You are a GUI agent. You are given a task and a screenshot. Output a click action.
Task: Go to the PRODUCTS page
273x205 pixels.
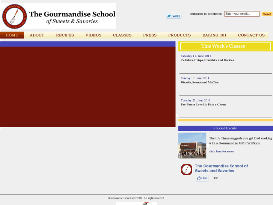(179, 35)
